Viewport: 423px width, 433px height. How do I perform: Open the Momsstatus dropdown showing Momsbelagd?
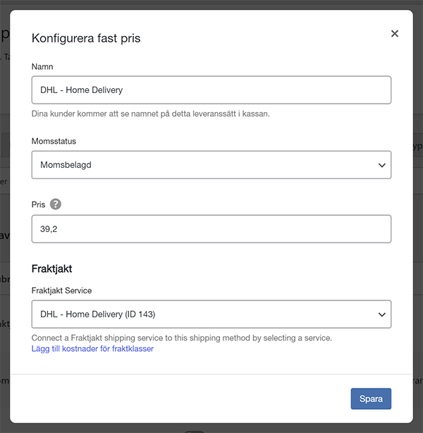pos(211,165)
